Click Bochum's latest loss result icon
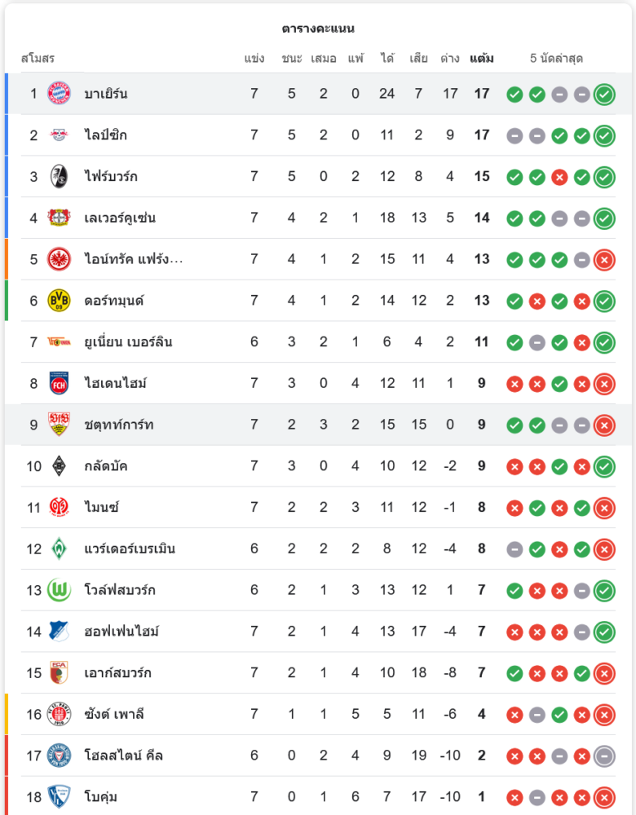Screen dimensions: 636x815 [x=604, y=797]
